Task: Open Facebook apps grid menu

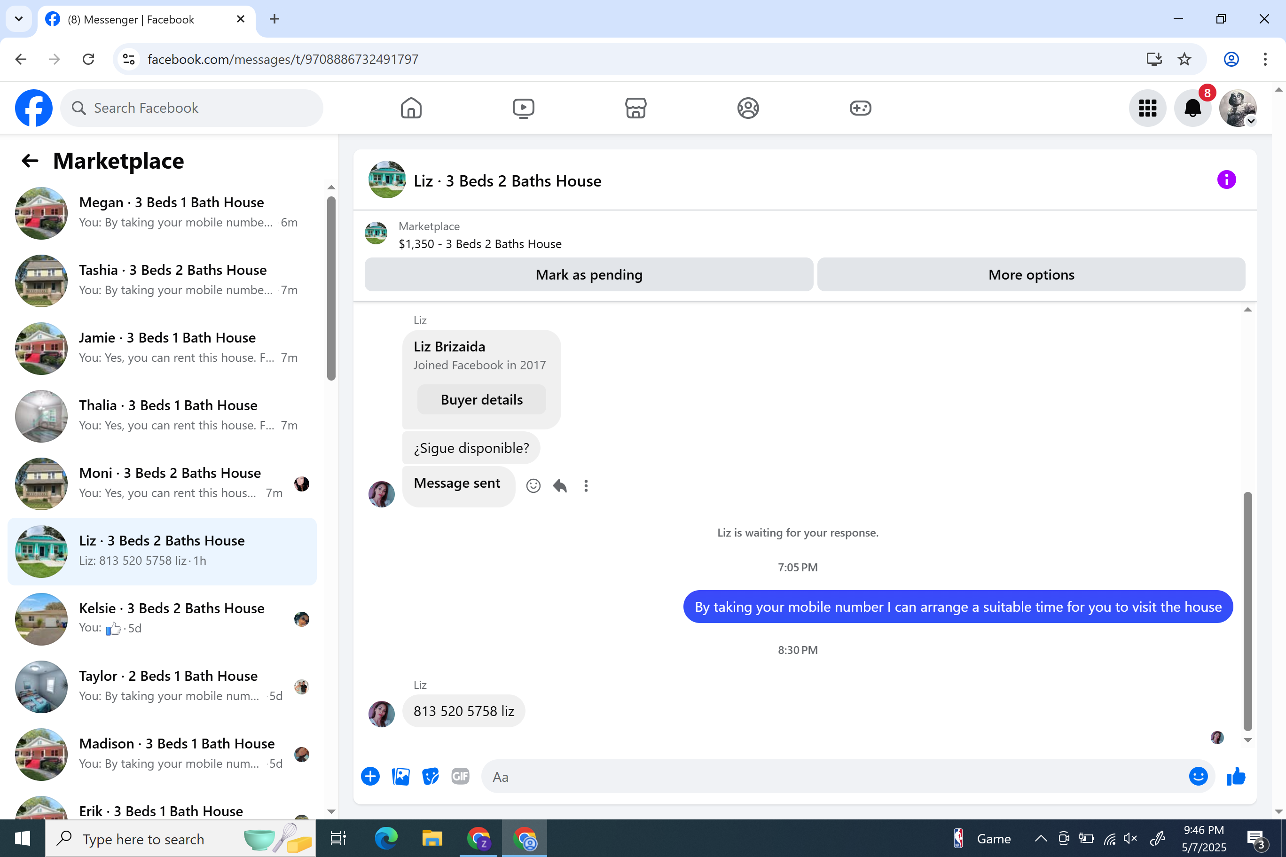Action: 1147,108
